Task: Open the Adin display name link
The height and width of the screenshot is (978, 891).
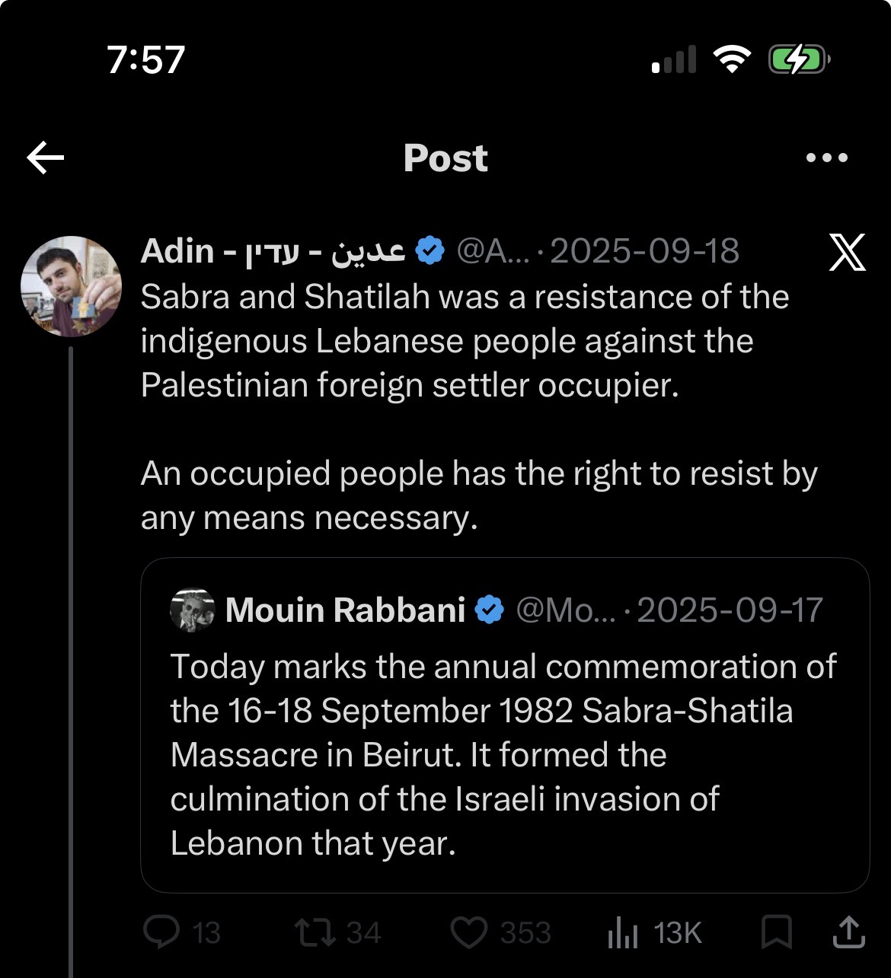Action: pyautogui.click(x=273, y=250)
